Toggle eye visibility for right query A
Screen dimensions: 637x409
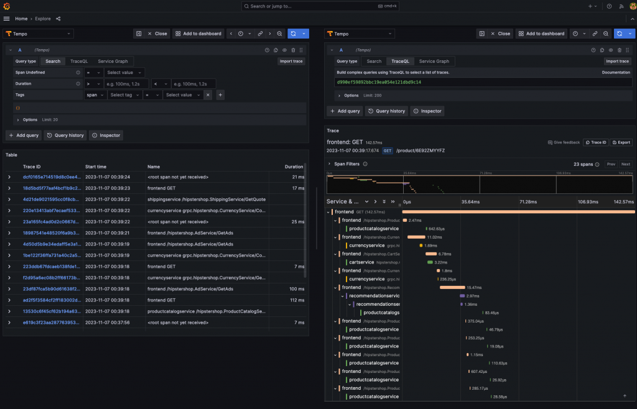(x=611, y=50)
